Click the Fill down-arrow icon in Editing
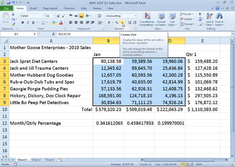This screenshot has width=235, height=167. coord(200,19)
